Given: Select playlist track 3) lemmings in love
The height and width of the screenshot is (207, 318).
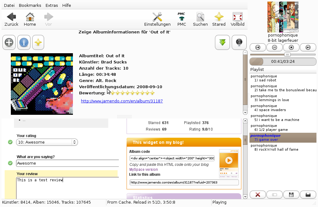Looking at the screenshot, I should click(x=283, y=98).
